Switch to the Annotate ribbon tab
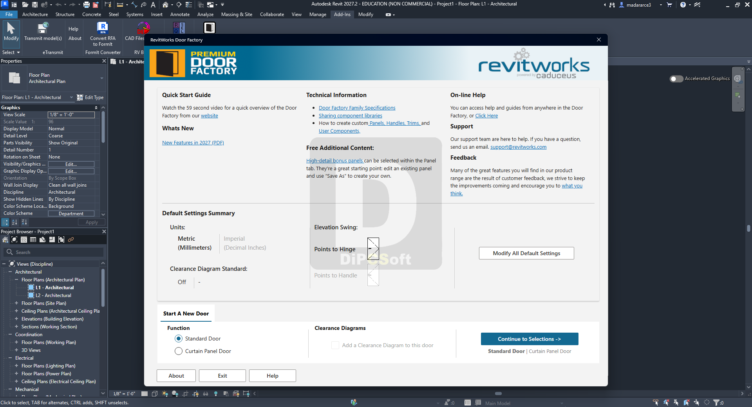 [180, 14]
